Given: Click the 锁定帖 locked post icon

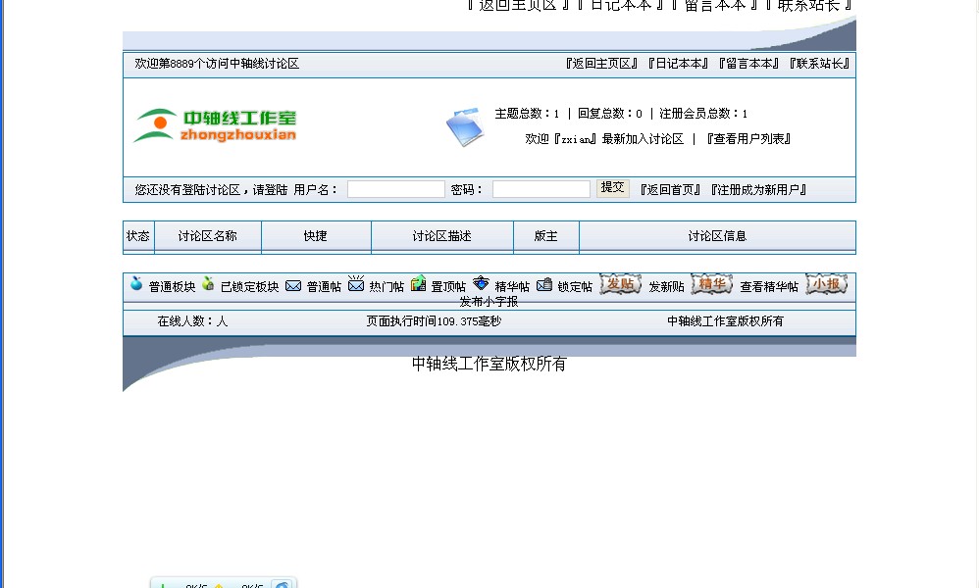Looking at the screenshot, I should 544,285.
